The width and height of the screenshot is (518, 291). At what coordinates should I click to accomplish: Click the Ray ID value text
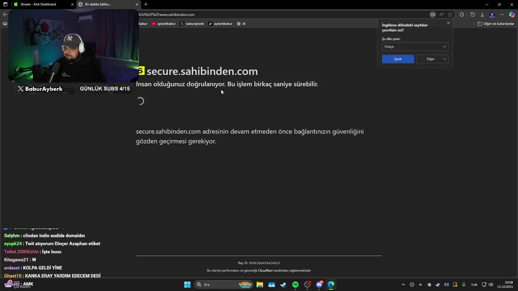coord(264,263)
